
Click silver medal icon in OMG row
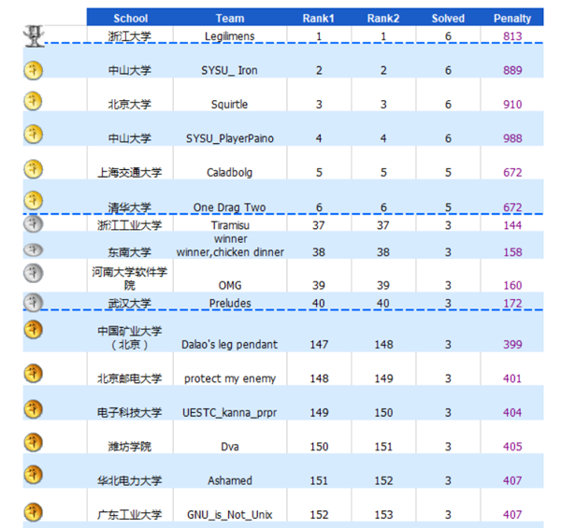tap(34, 272)
